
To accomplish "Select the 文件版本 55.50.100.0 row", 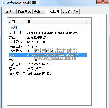I will tap(48, 42).
